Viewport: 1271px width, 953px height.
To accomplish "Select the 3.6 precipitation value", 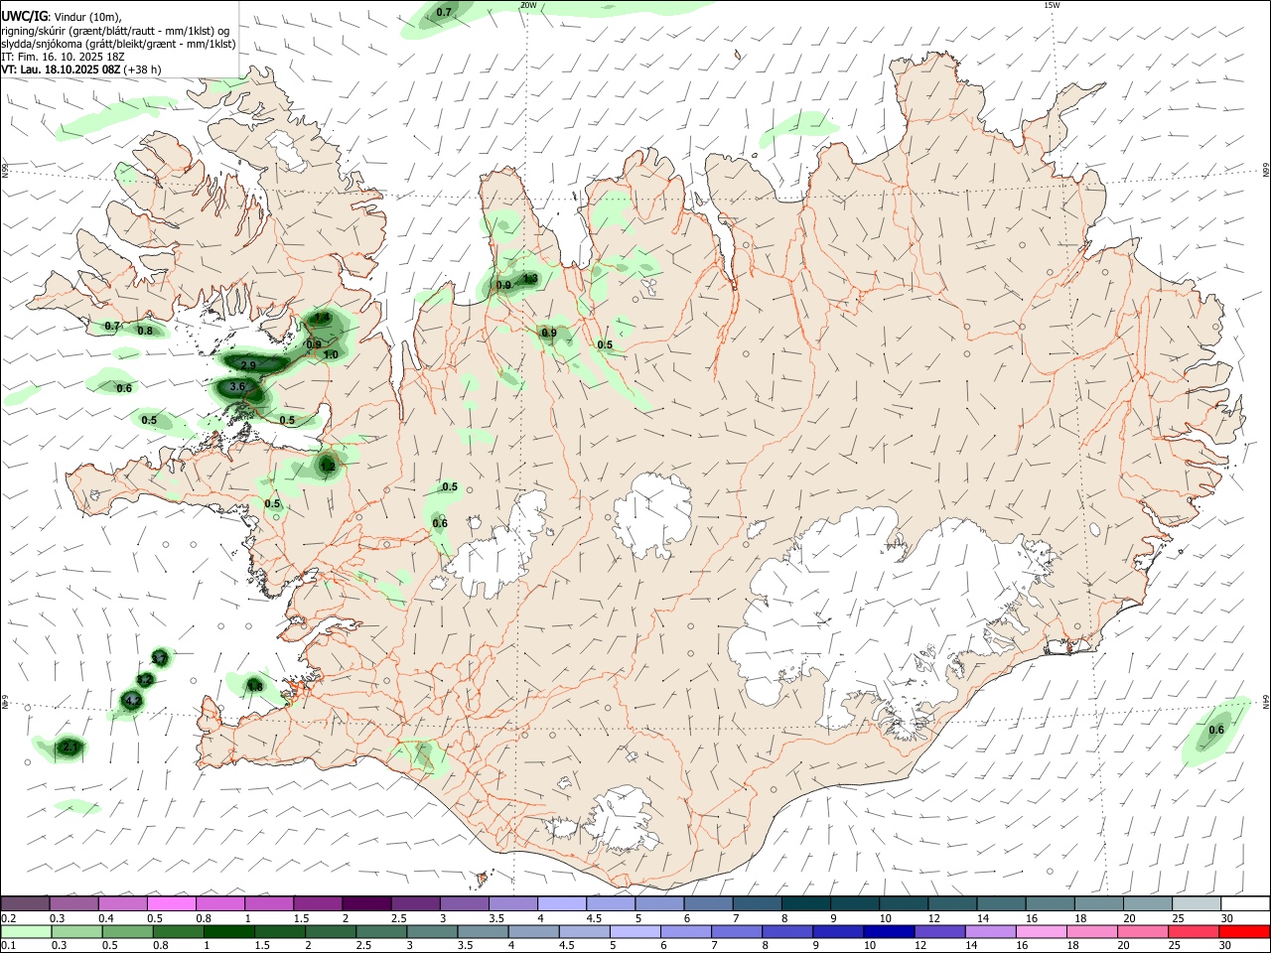I will pos(237,386).
